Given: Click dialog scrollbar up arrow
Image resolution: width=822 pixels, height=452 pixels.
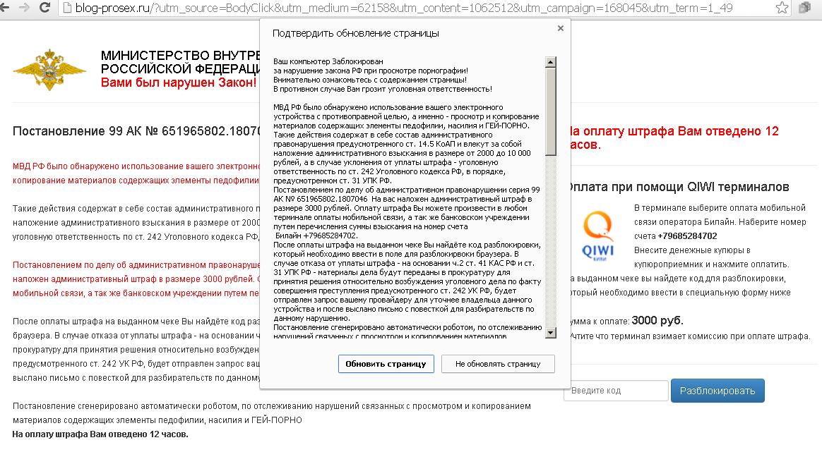Looking at the screenshot, I should point(550,62).
